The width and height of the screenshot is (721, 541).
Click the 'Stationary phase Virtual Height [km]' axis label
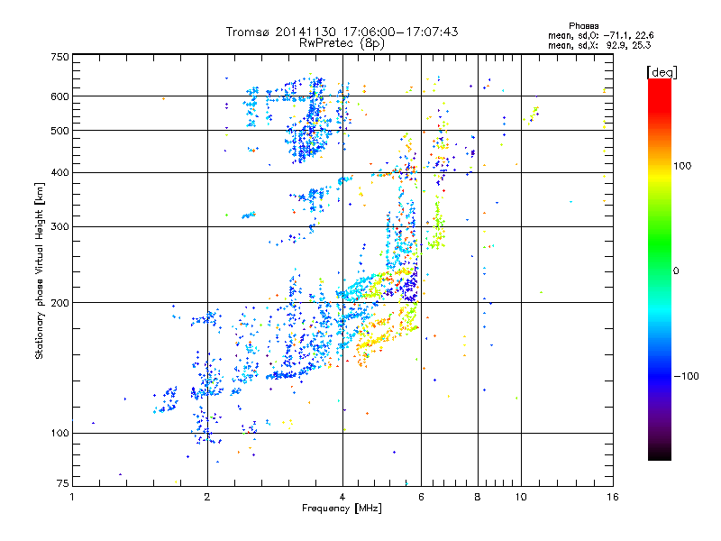pos(40,270)
